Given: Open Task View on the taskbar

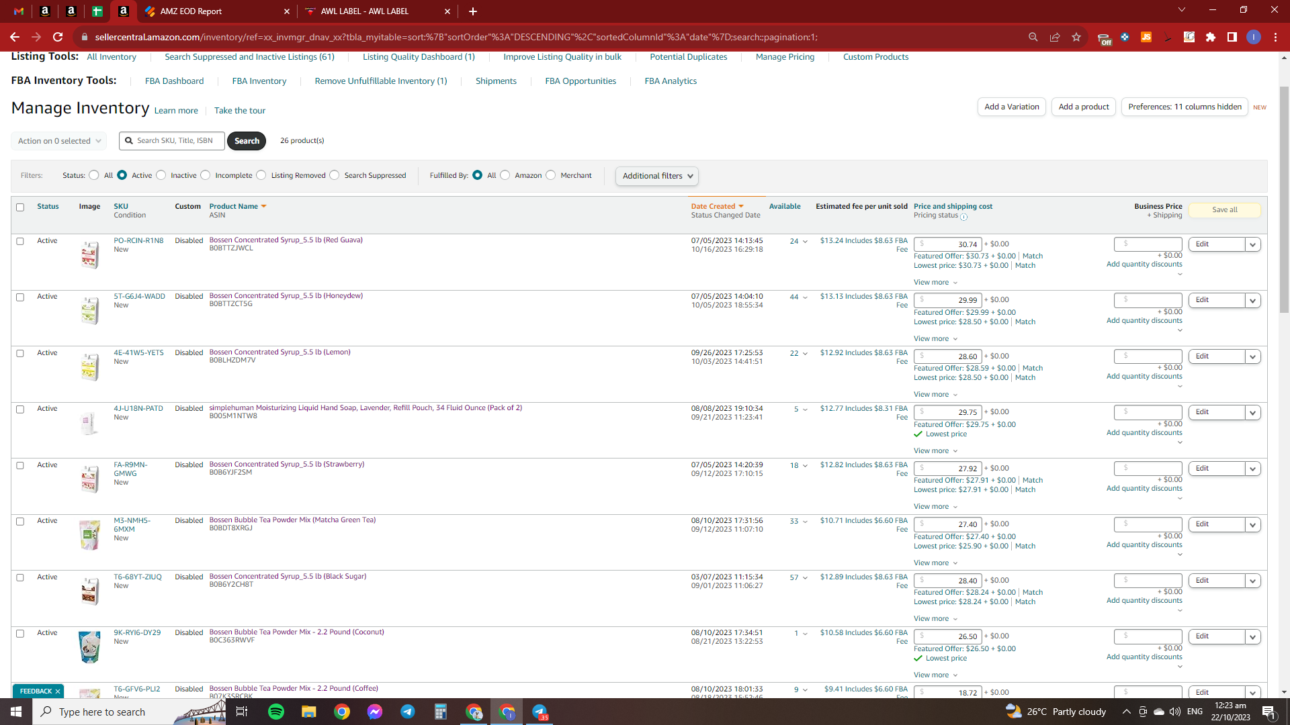Looking at the screenshot, I should (242, 712).
